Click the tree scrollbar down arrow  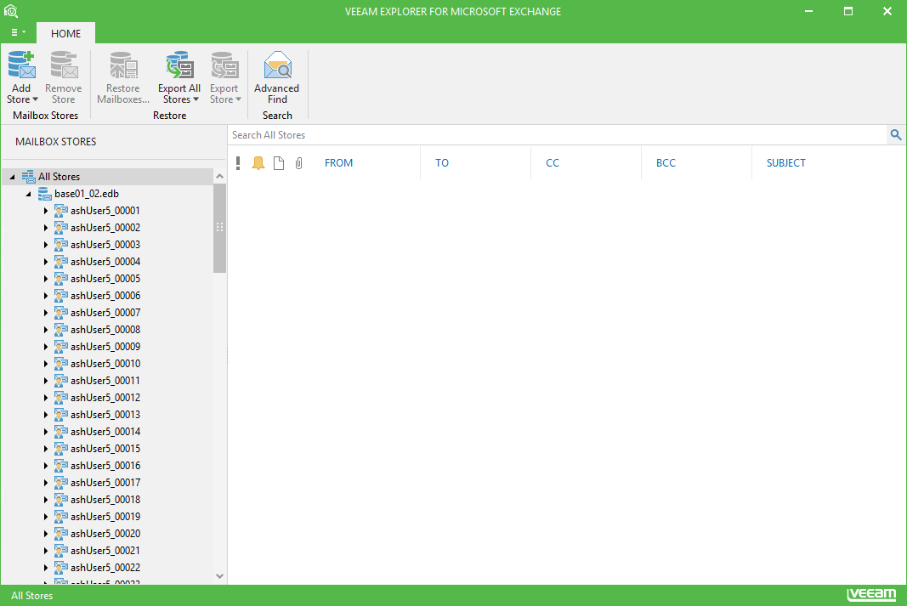pyautogui.click(x=219, y=576)
